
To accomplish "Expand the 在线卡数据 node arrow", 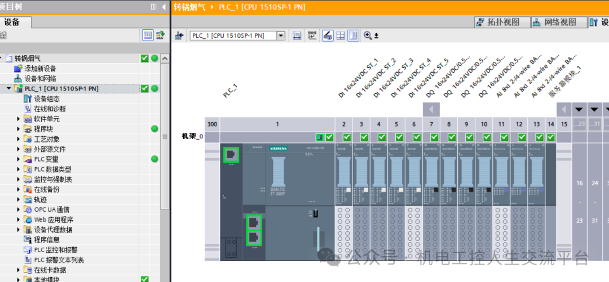I will pos(18,270).
